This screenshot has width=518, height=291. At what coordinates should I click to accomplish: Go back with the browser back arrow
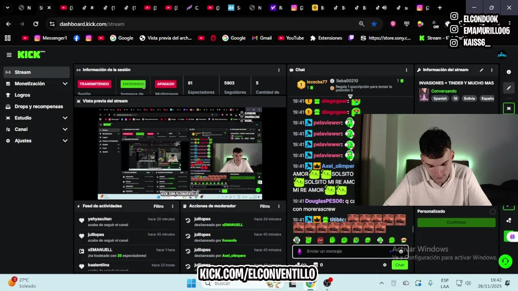click(x=8, y=24)
